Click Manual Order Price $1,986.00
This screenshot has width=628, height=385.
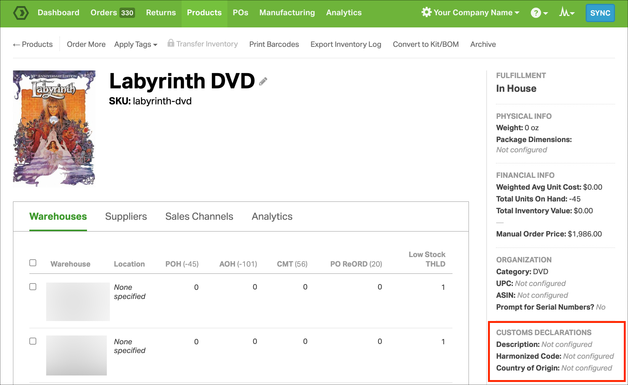coord(549,234)
